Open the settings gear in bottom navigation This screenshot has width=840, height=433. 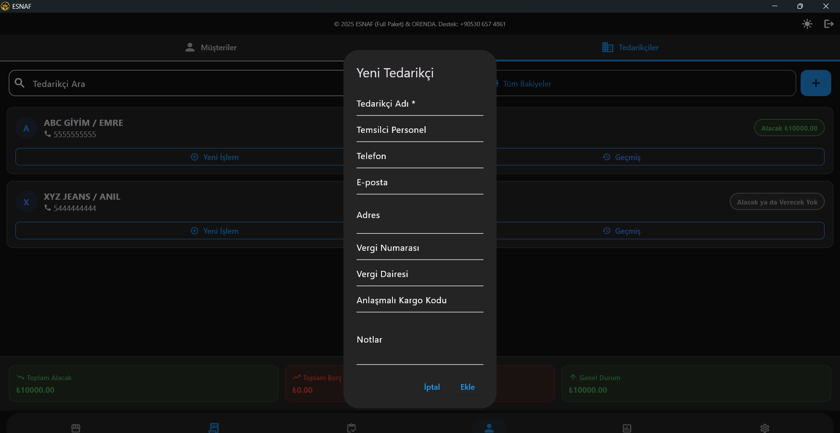[x=765, y=428]
